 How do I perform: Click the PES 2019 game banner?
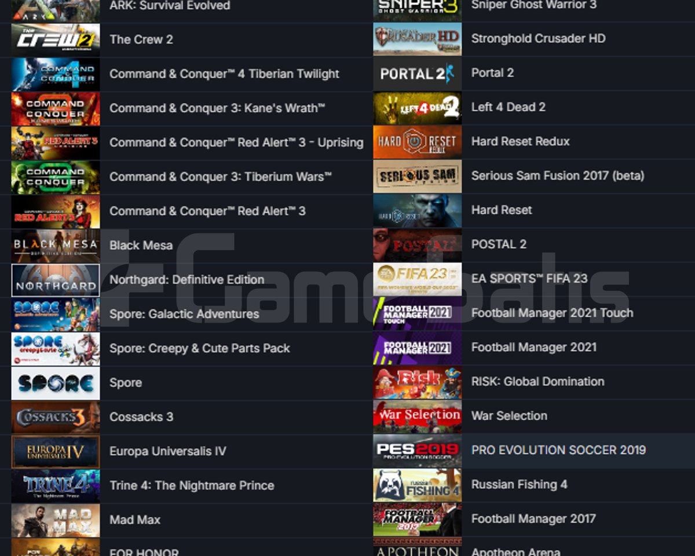tap(418, 450)
